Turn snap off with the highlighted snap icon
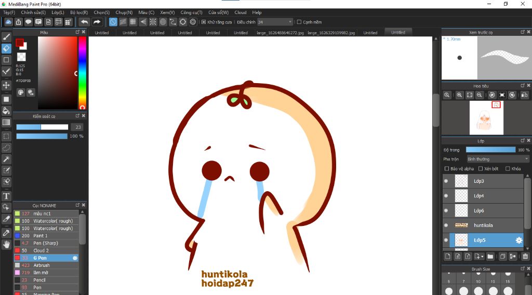The height and width of the screenshot is (295, 532). pyautogui.click(x=113, y=22)
